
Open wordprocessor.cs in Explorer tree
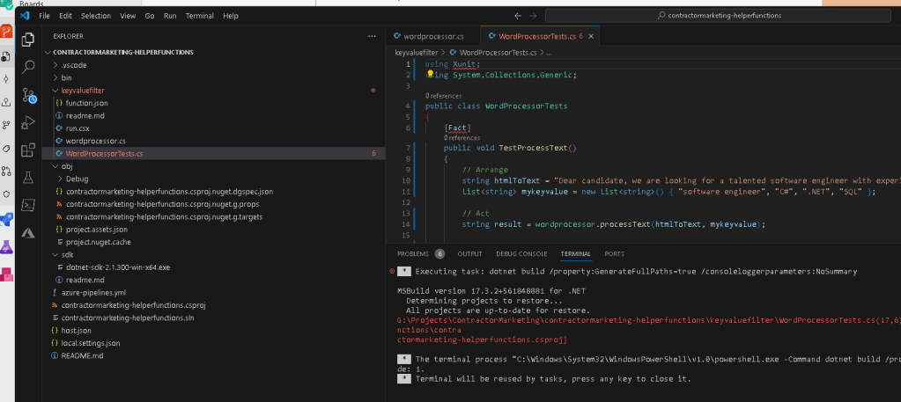95,141
